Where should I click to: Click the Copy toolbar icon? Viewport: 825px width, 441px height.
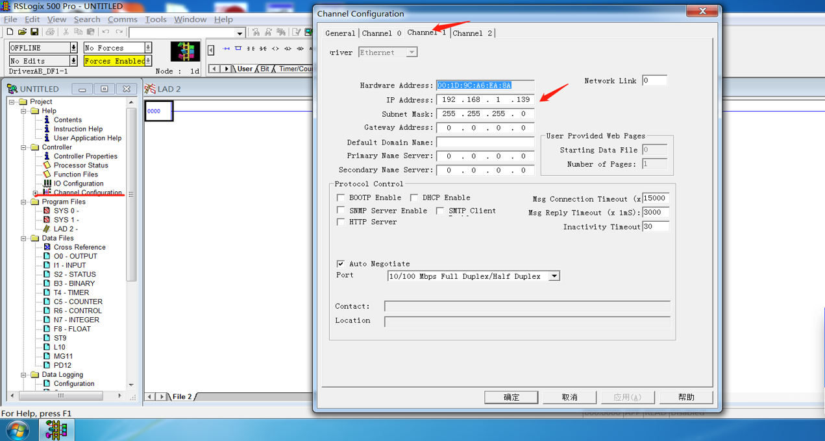point(78,32)
